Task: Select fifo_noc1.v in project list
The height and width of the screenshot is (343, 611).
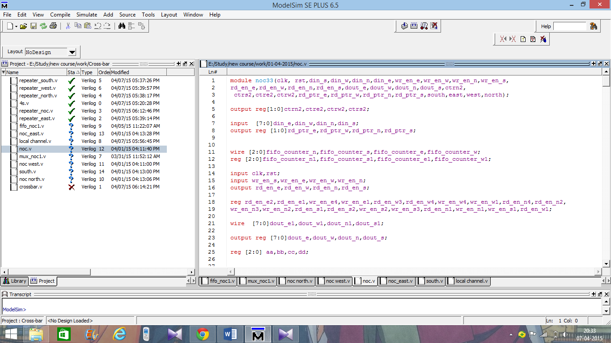Action: 32,126
